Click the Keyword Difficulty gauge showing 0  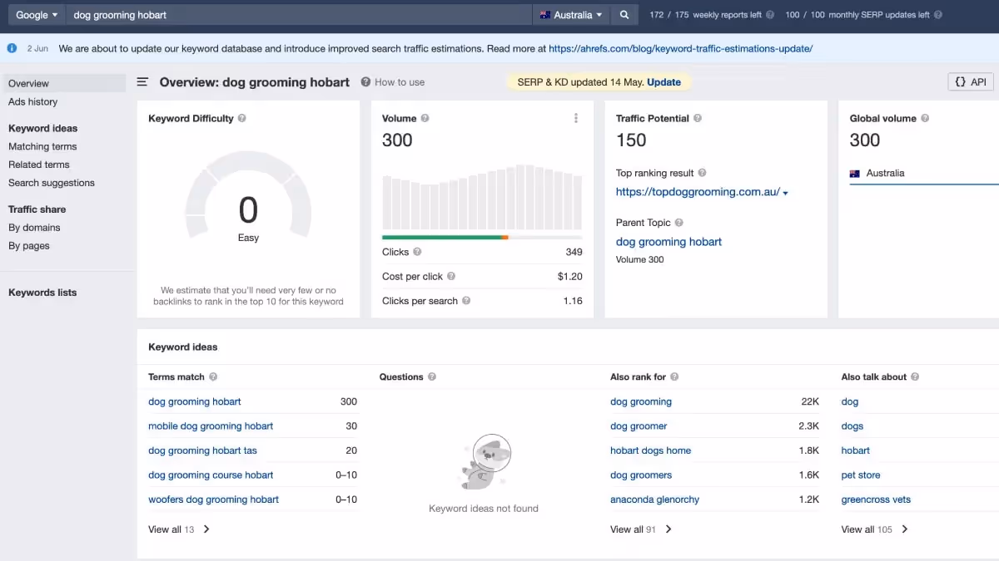tap(248, 197)
